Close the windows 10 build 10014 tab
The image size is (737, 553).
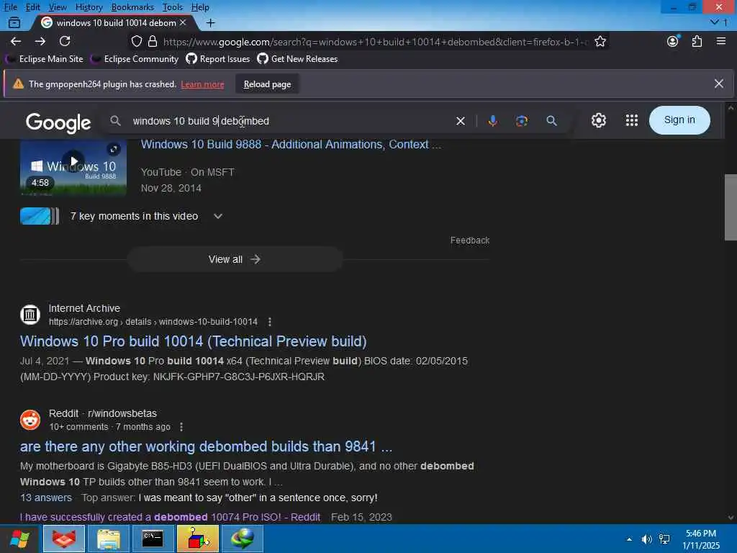pos(183,22)
